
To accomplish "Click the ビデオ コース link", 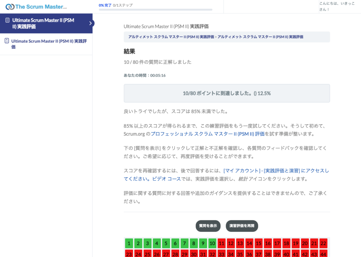I will coord(166,179).
